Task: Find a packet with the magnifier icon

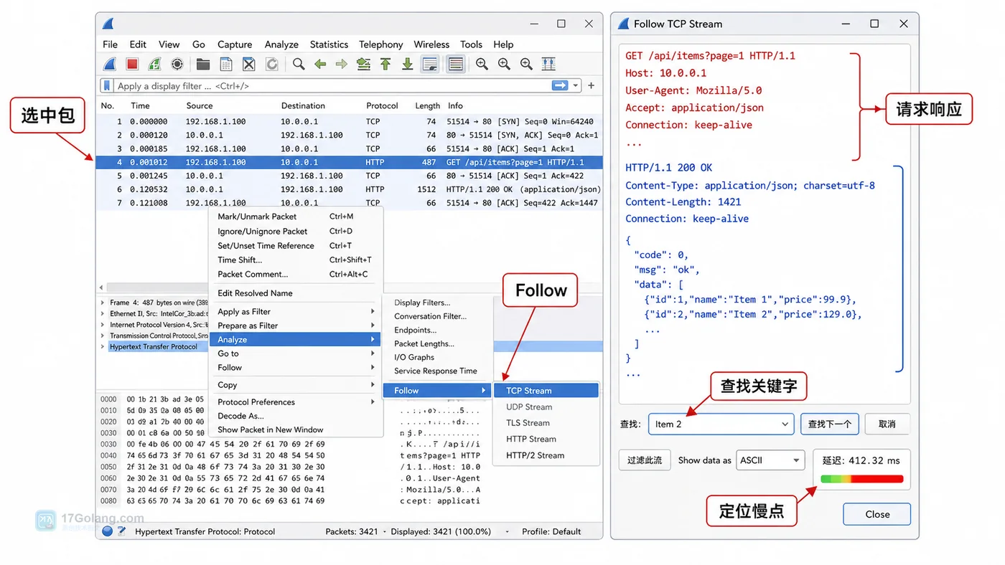Action: [299, 65]
